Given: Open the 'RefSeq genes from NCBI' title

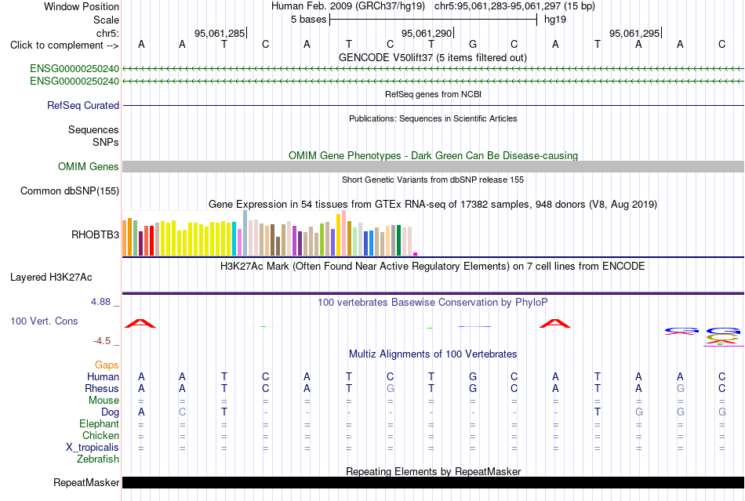Looking at the screenshot, I should pyautogui.click(x=434, y=94).
